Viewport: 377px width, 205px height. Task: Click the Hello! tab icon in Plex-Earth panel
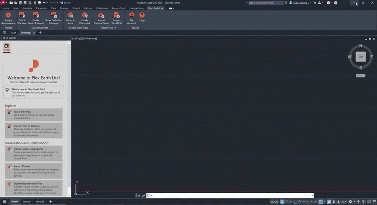(x=7, y=47)
